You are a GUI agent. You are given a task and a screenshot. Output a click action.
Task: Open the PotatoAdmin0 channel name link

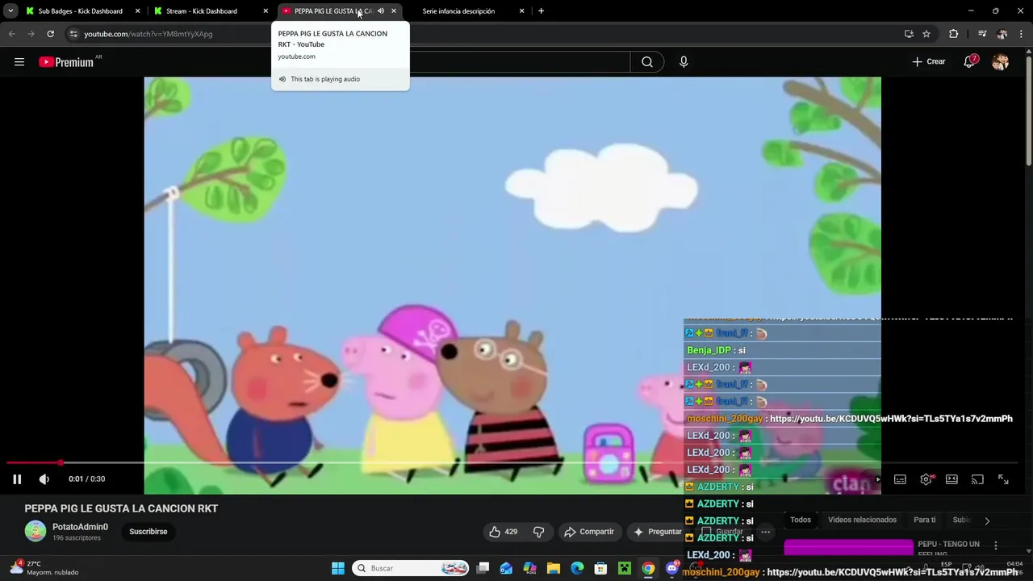(x=80, y=527)
